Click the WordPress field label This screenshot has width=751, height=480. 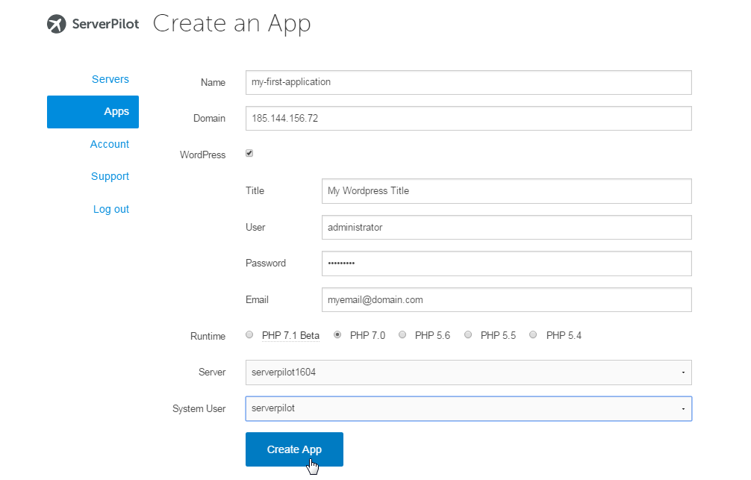(x=202, y=155)
